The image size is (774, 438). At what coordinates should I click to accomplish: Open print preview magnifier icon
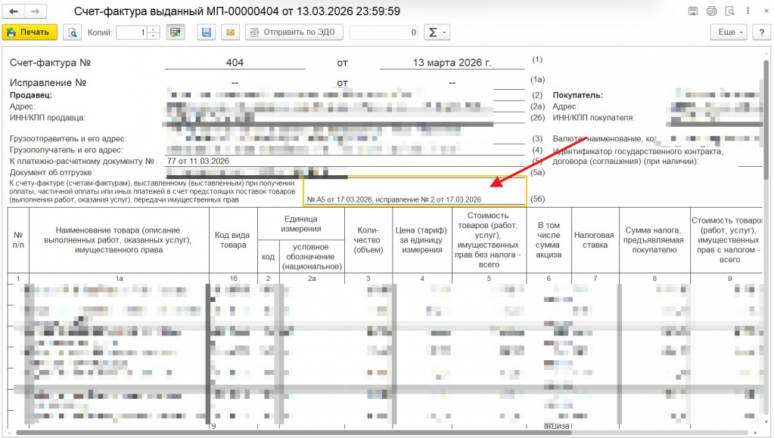[x=72, y=32]
